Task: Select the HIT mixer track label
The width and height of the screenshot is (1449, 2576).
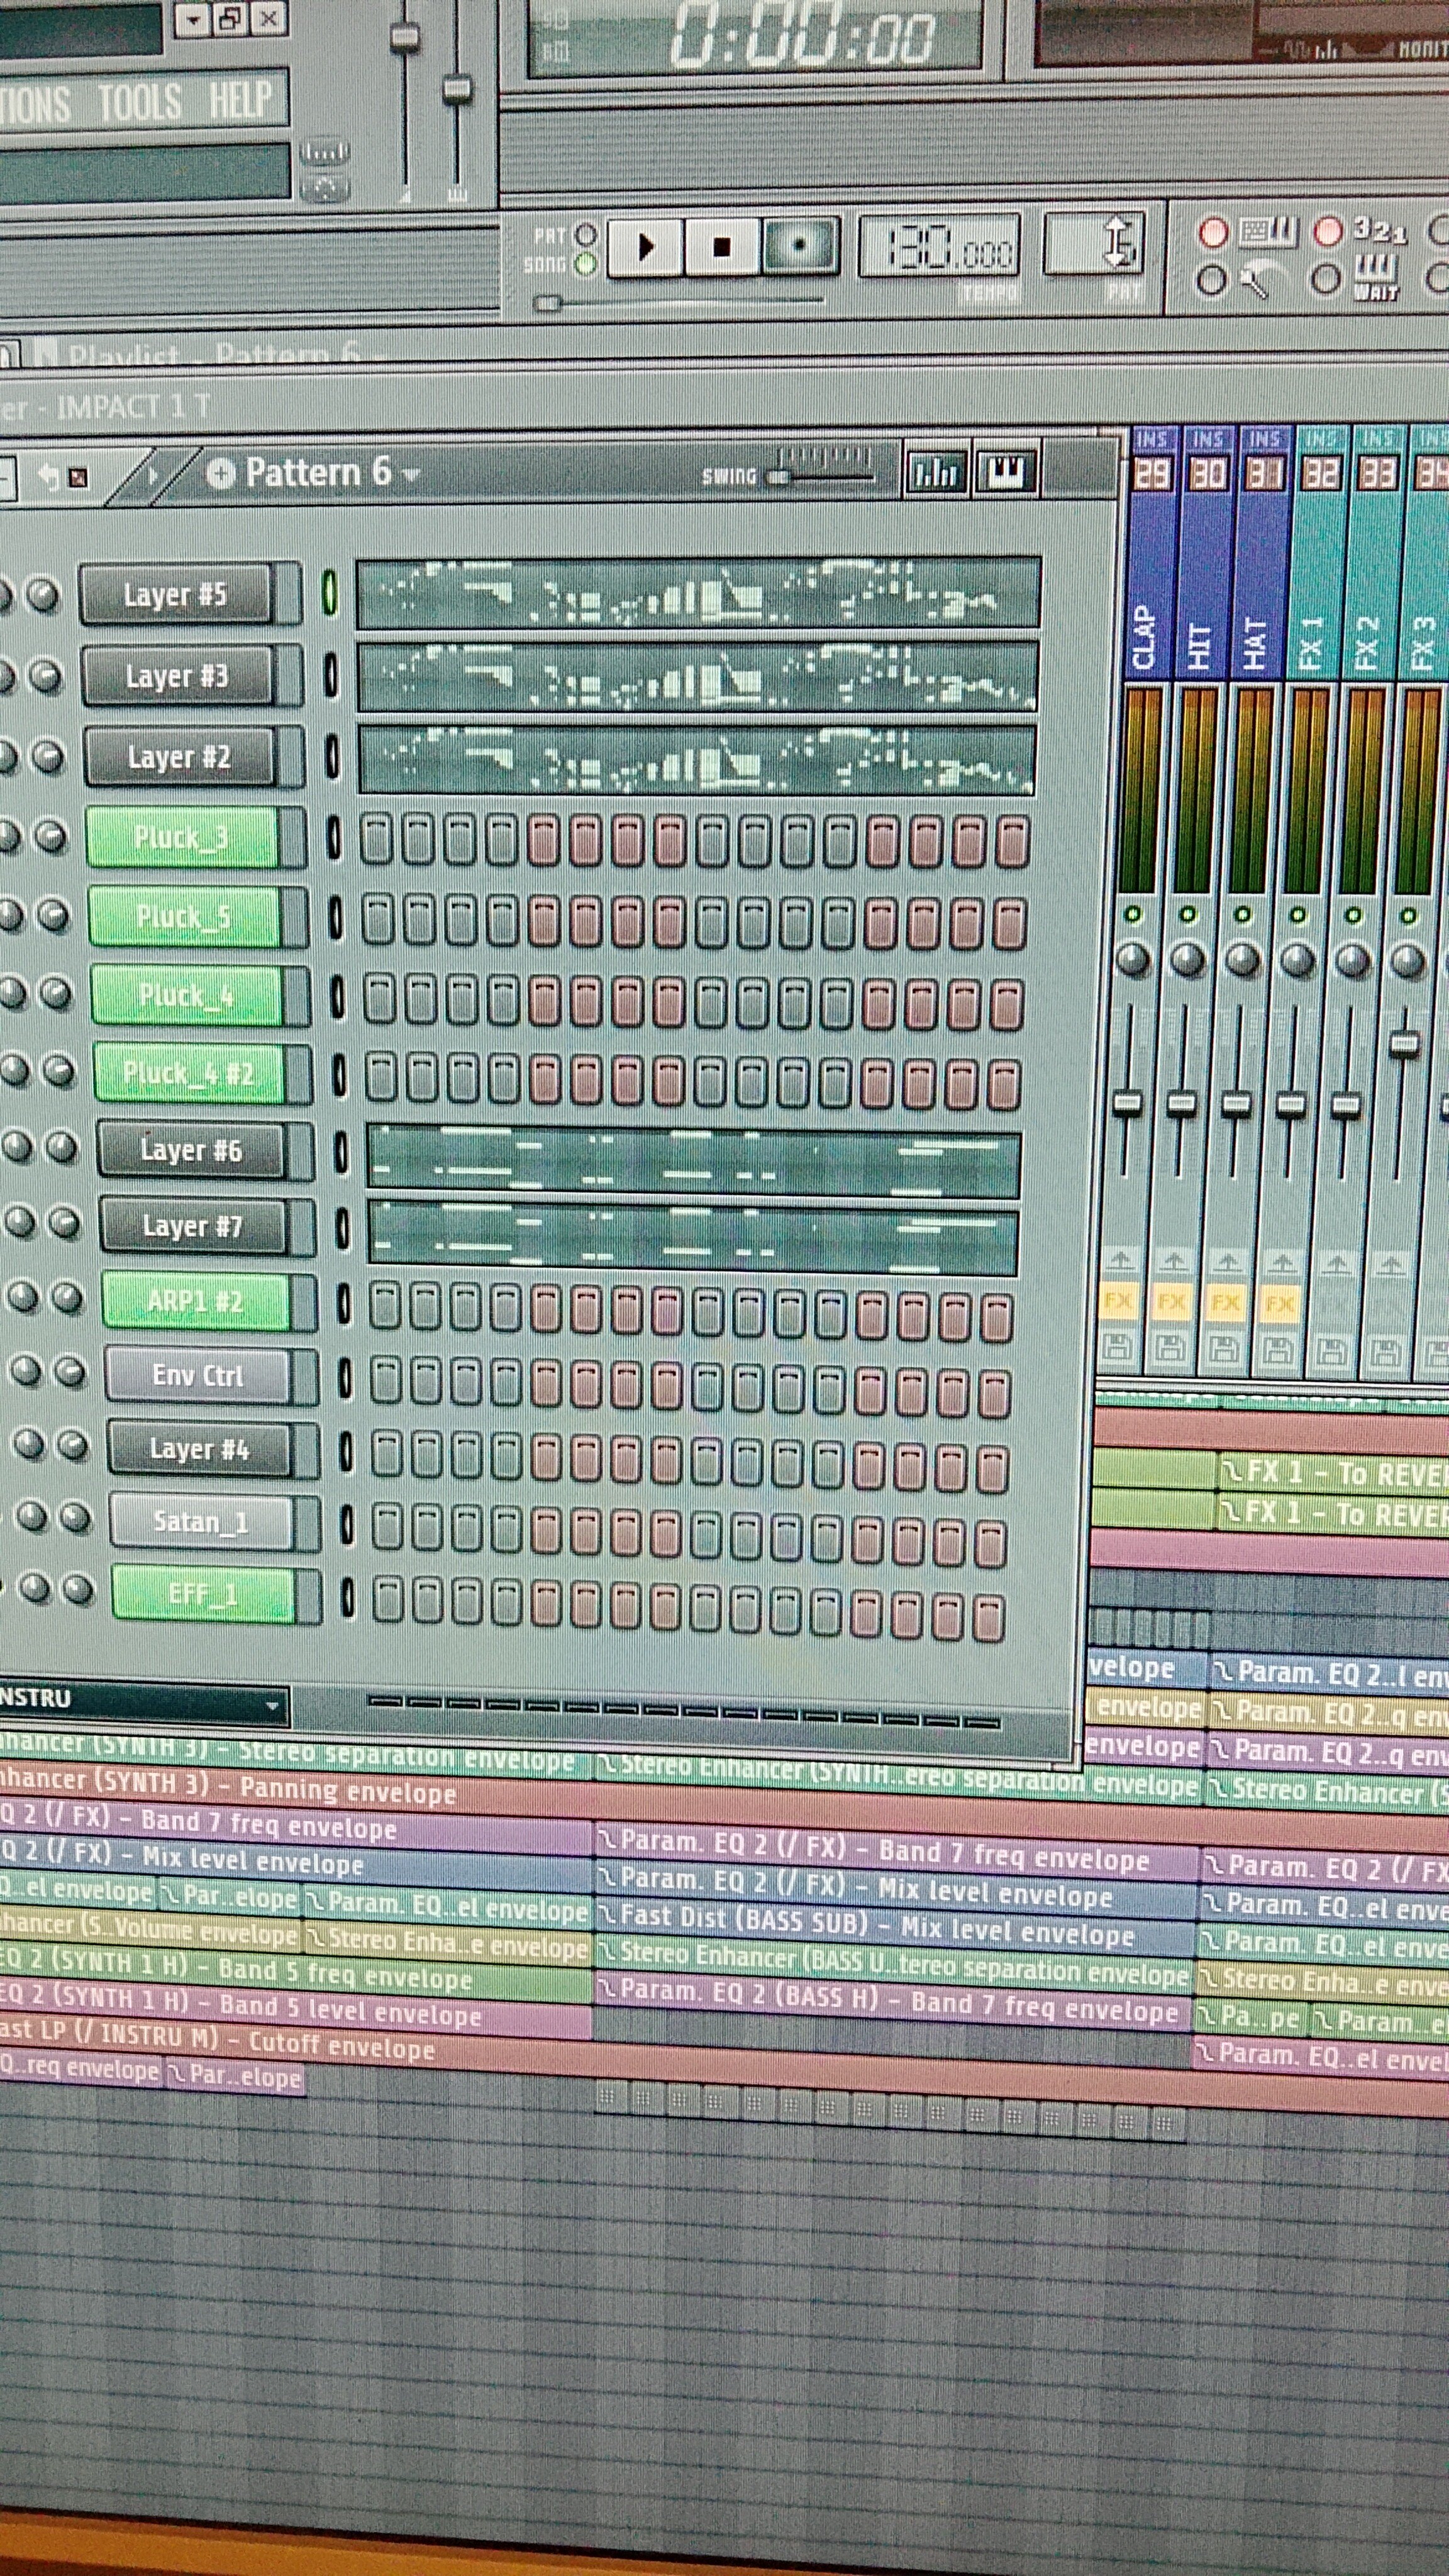Action: (x=1201, y=645)
